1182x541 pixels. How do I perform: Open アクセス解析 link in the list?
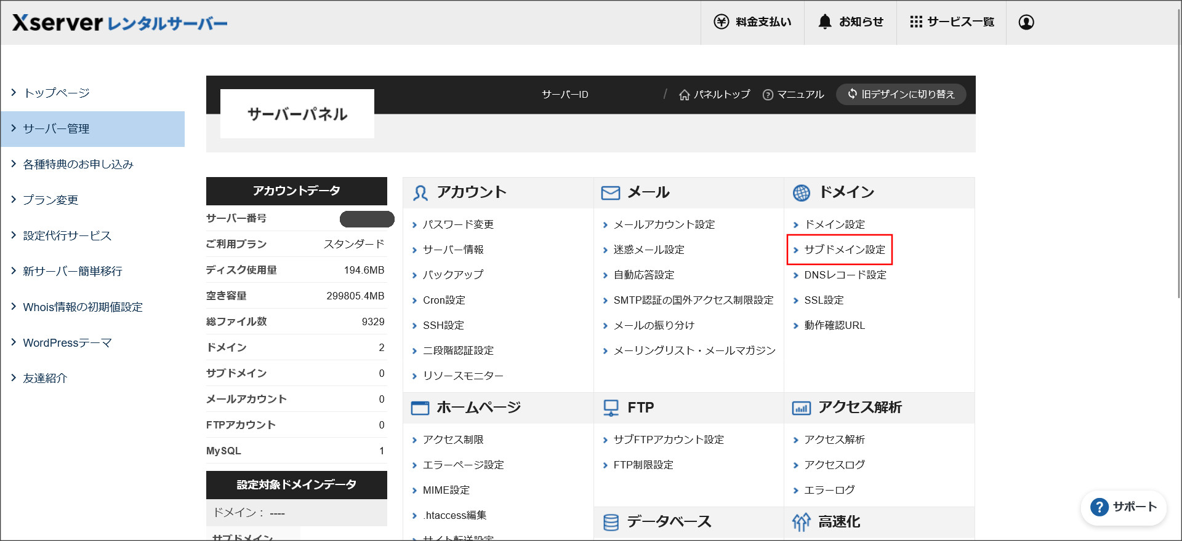(834, 440)
